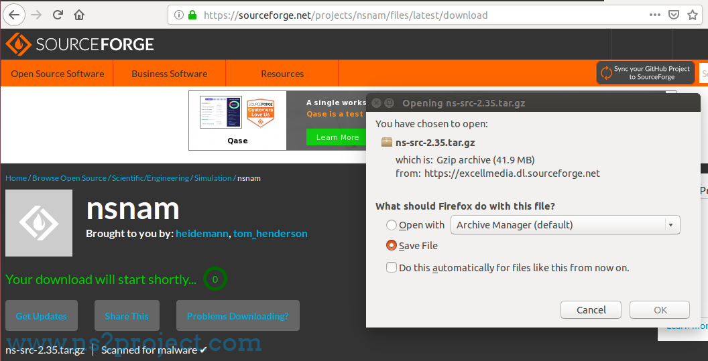Open tom_henderson's profile link

tap(270, 234)
